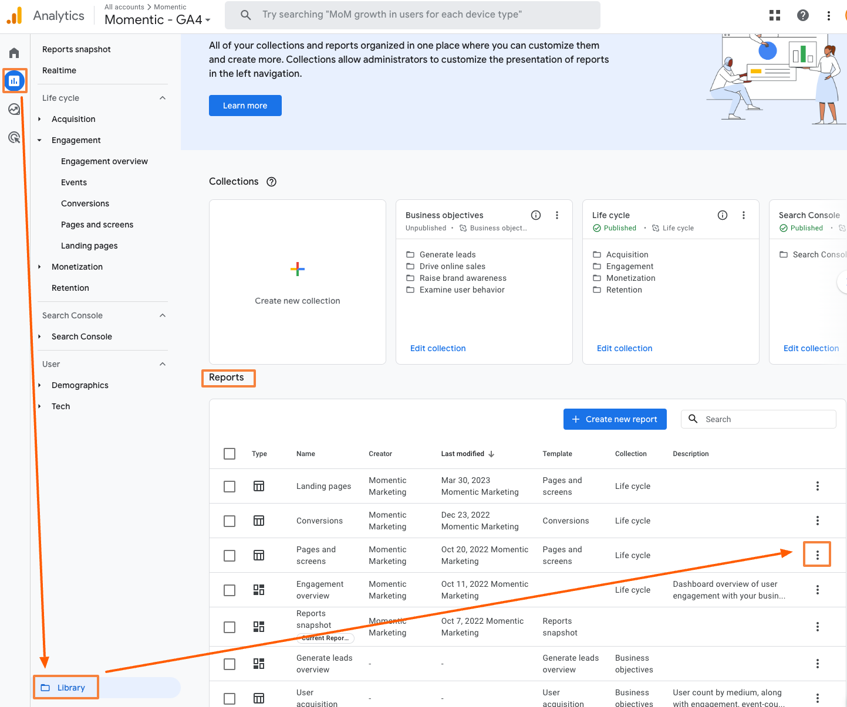The width and height of the screenshot is (847, 707).
Task: Collapse the Life cycle section
Action: click(x=163, y=98)
